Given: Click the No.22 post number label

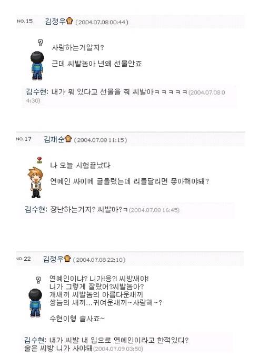Looking at the screenshot, I should pos(24,259).
